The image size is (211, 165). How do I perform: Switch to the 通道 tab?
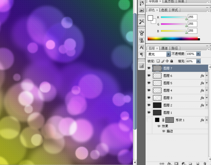[164, 48]
